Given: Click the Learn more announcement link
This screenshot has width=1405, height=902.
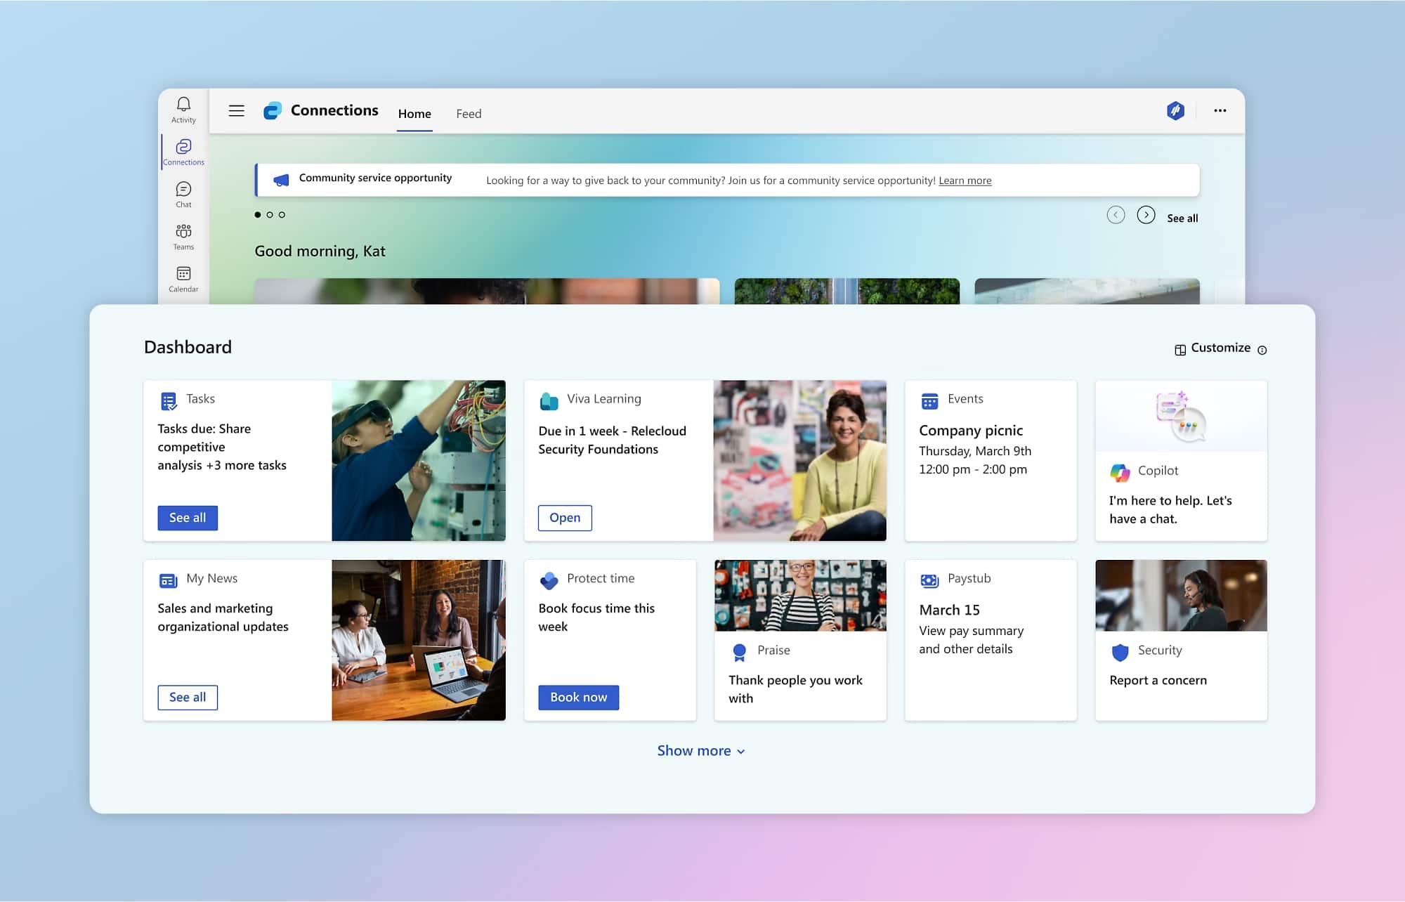Looking at the screenshot, I should (965, 181).
